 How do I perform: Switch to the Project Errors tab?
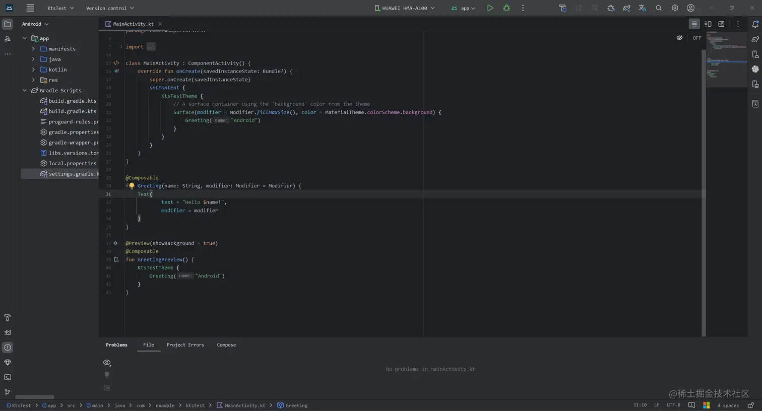pyautogui.click(x=185, y=345)
